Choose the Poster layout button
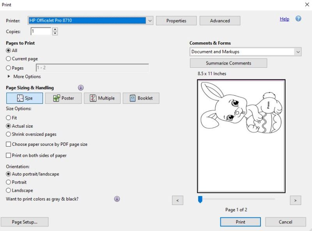 coord(63,98)
